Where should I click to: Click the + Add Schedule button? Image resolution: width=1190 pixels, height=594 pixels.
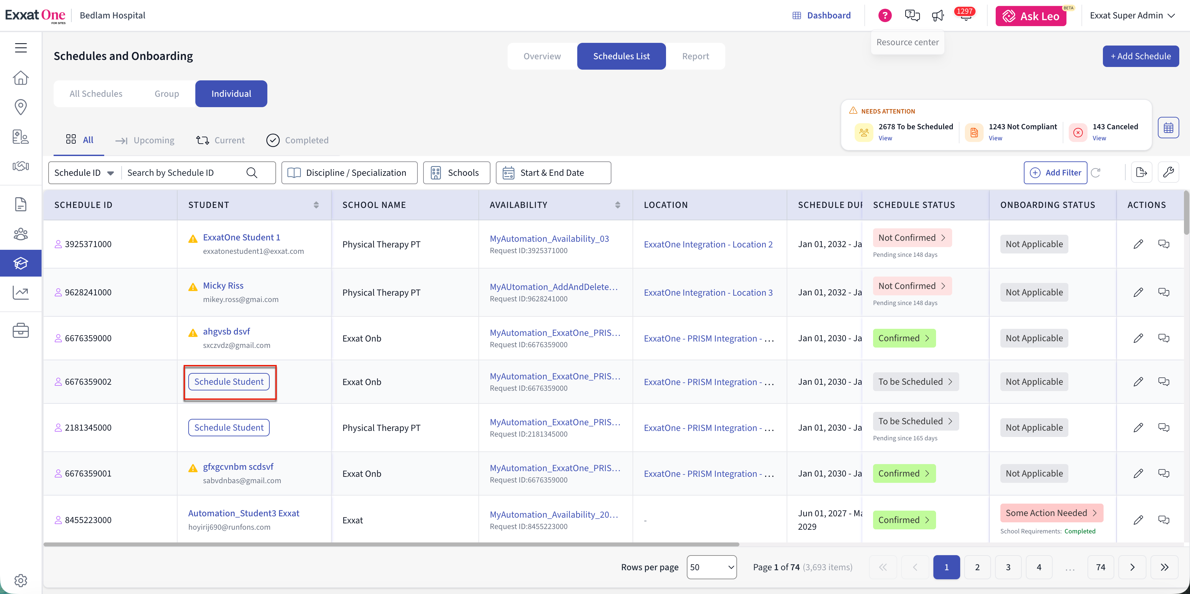tap(1140, 56)
